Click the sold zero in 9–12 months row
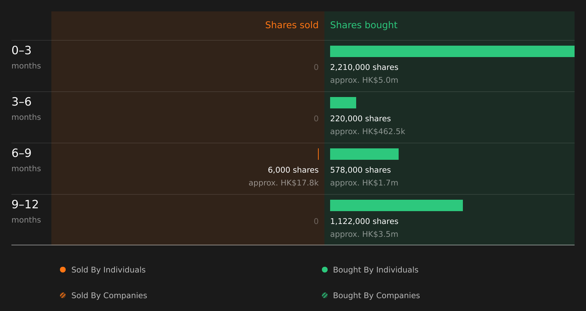 pyautogui.click(x=316, y=221)
